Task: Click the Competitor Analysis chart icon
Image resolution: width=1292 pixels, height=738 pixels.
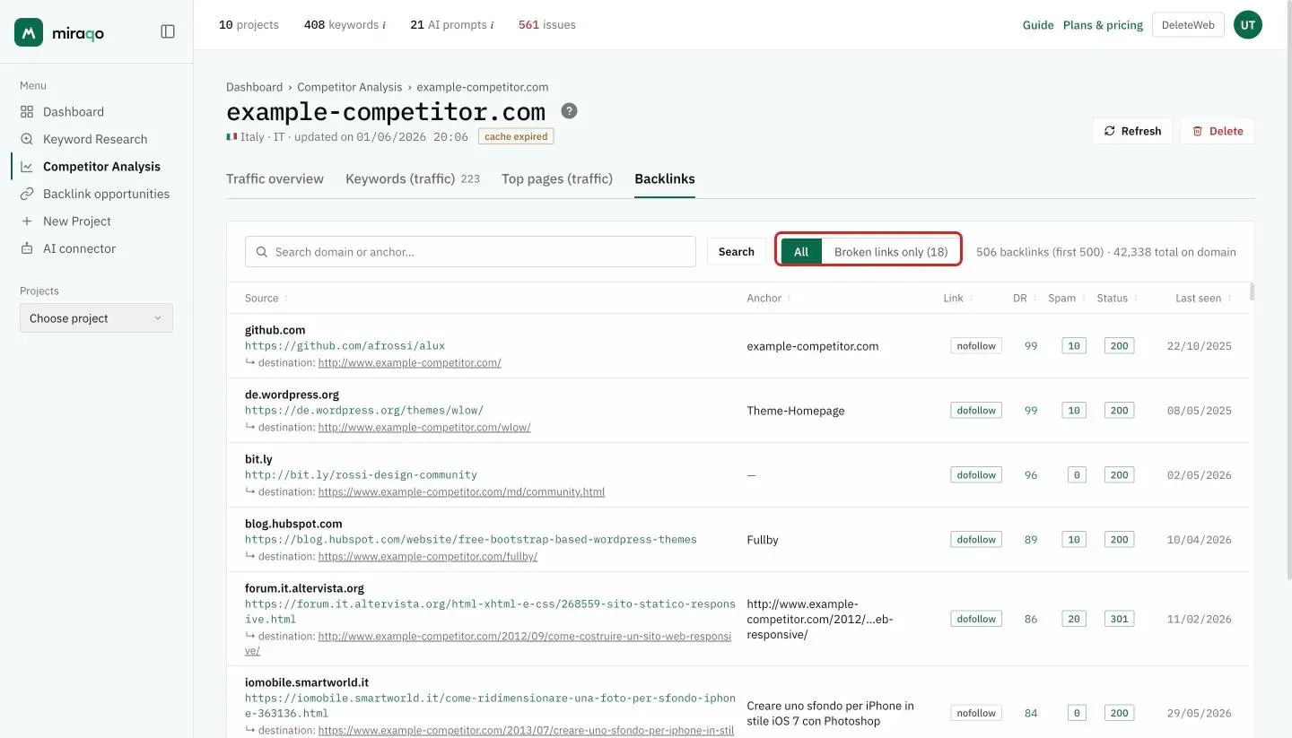Action: (27, 167)
